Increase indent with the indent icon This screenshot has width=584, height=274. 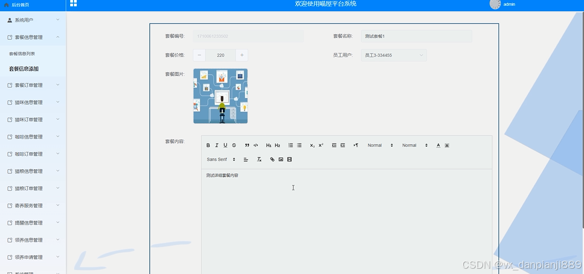pyautogui.click(x=343, y=145)
